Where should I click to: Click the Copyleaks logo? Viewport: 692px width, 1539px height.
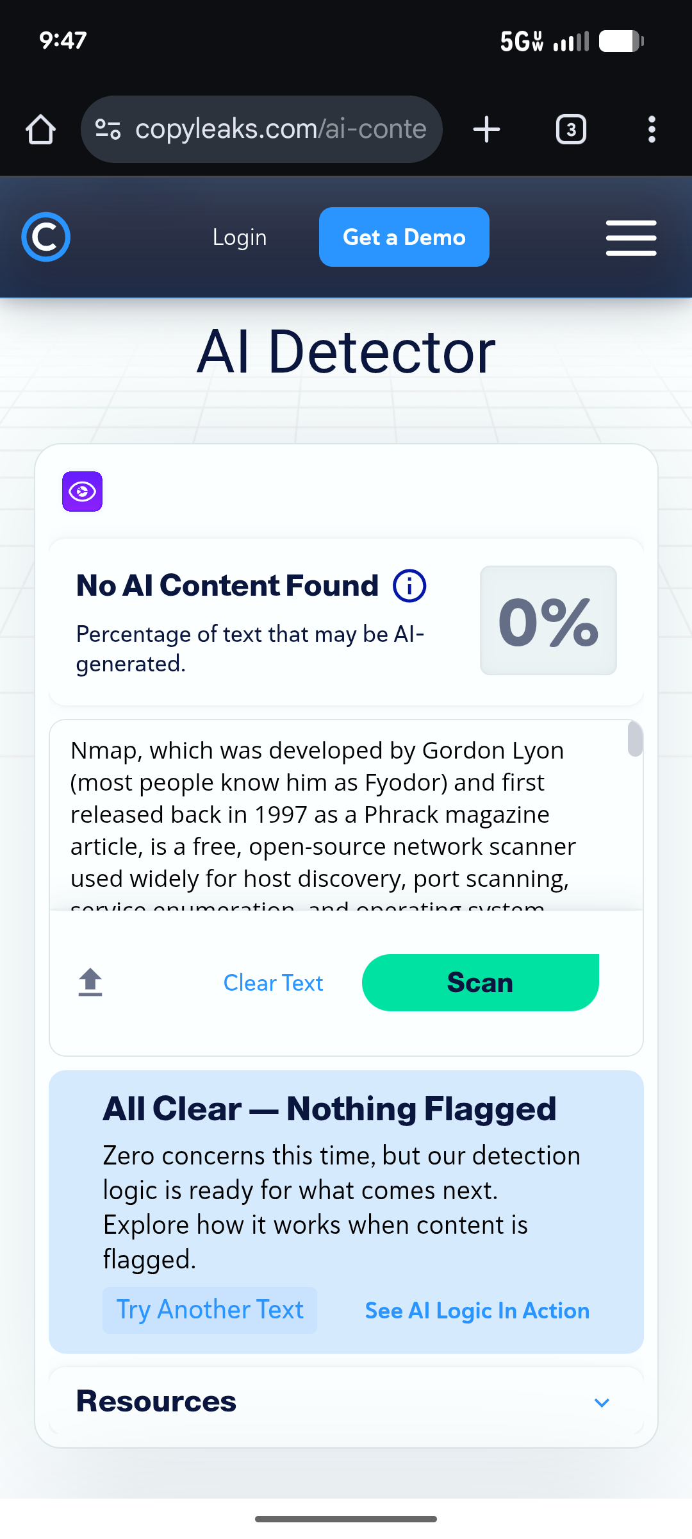45,237
